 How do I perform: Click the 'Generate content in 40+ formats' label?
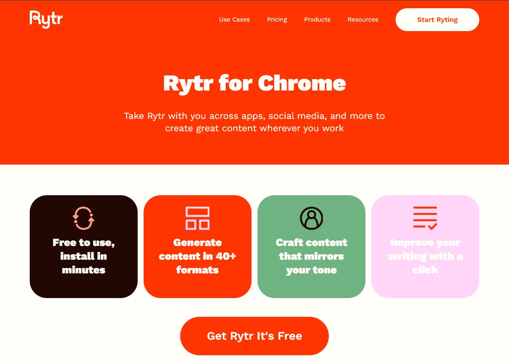point(197,256)
